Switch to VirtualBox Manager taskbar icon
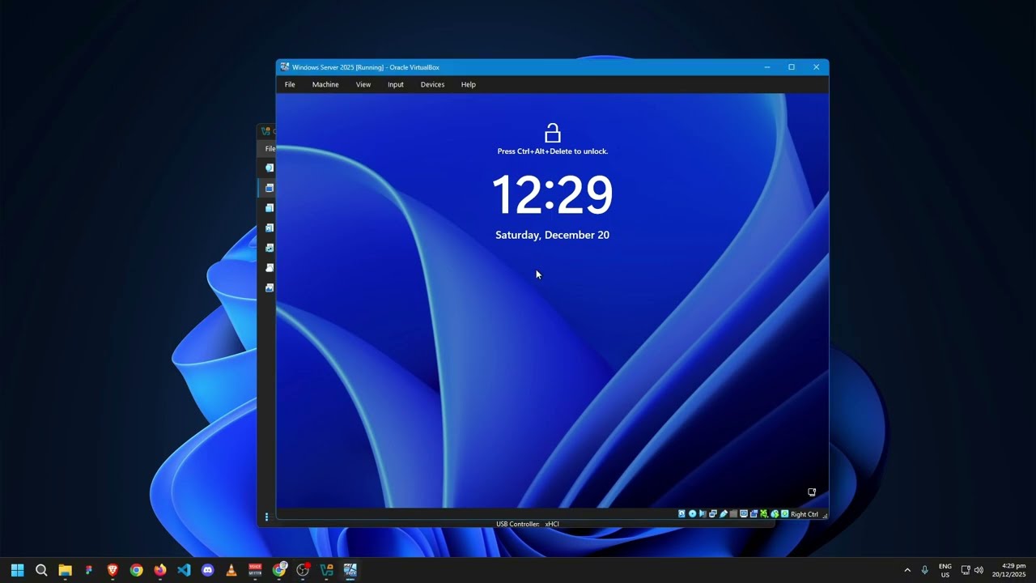Screen dimensions: 1036x583 tap(326, 570)
